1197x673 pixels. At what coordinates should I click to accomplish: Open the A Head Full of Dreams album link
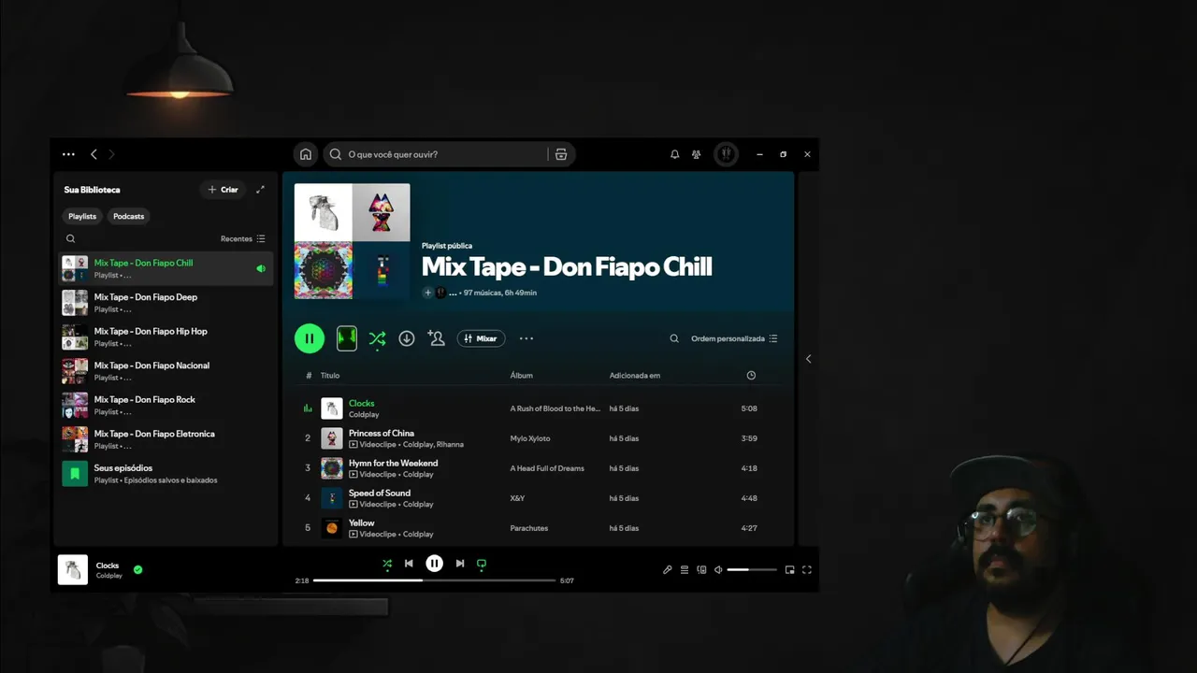pos(547,468)
